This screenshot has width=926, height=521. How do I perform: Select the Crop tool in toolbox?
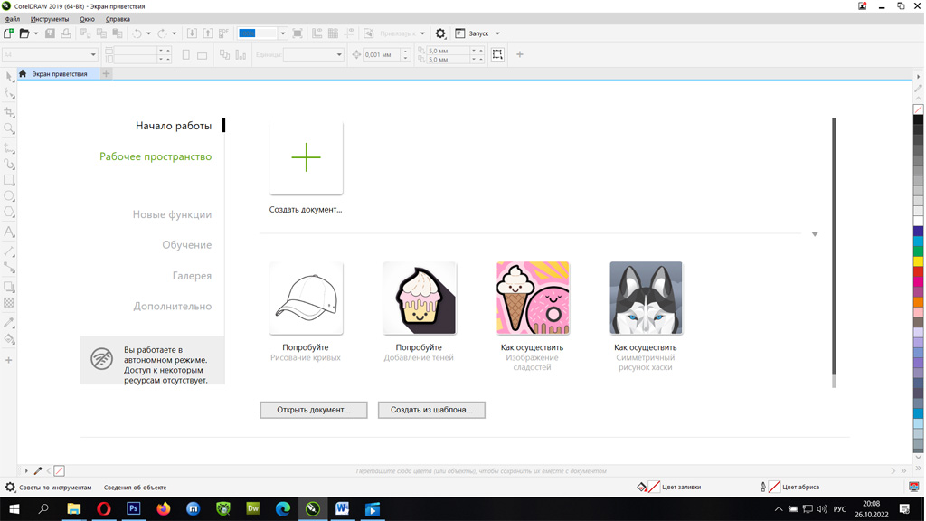point(9,112)
